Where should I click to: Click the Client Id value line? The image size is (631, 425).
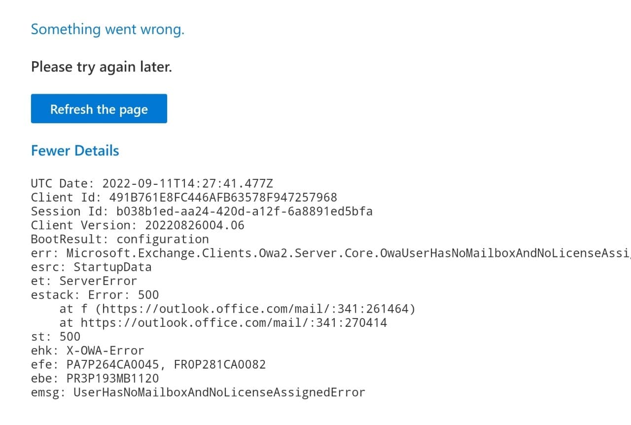point(184,198)
